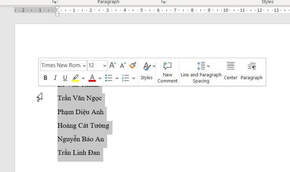This screenshot has height=172, width=290.
Task: Click Increase Font Size icon
Action: (x=112, y=65)
